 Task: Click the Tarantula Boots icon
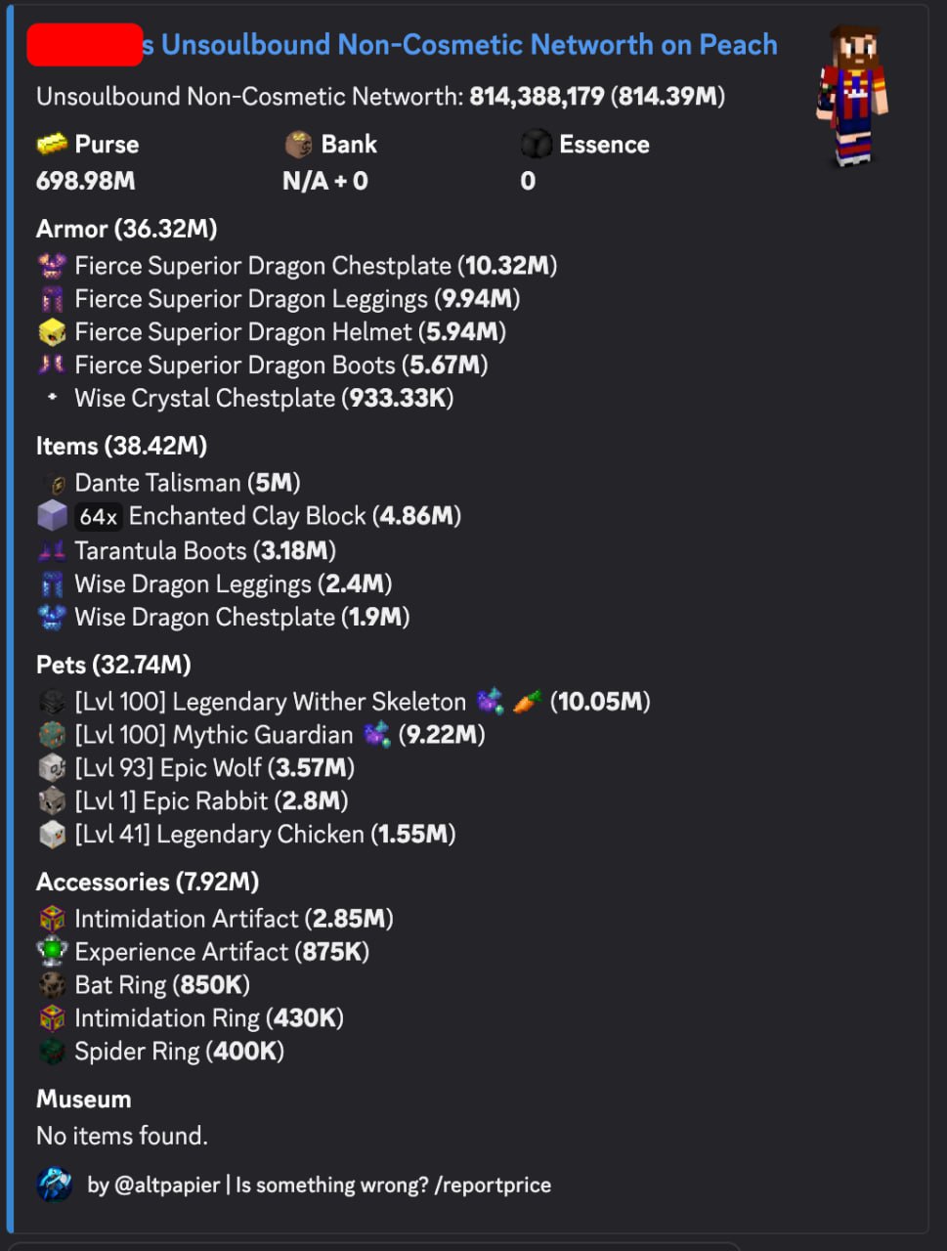pyautogui.click(x=52, y=551)
